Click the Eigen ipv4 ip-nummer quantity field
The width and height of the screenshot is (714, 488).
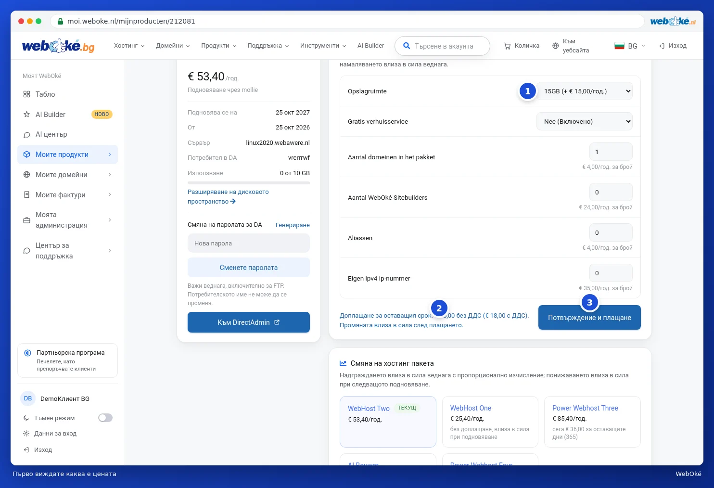(611, 273)
